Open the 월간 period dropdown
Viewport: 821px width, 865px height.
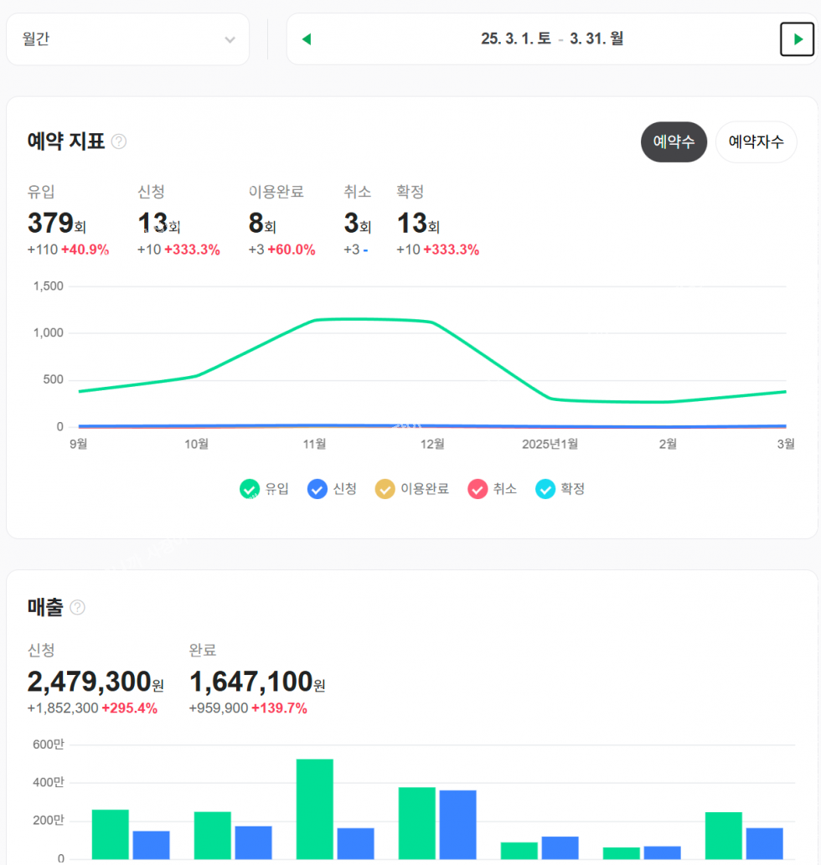pos(127,39)
